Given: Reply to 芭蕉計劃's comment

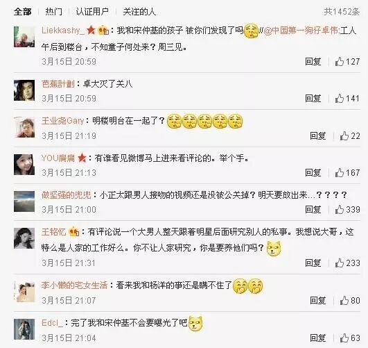Looking at the screenshot, I should pyautogui.click(x=313, y=99).
